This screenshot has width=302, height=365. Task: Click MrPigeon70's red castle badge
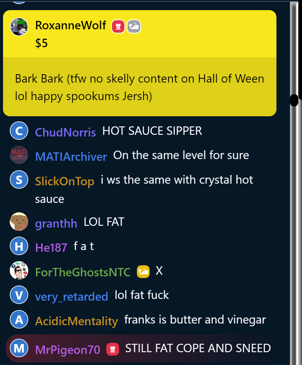(x=113, y=349)
